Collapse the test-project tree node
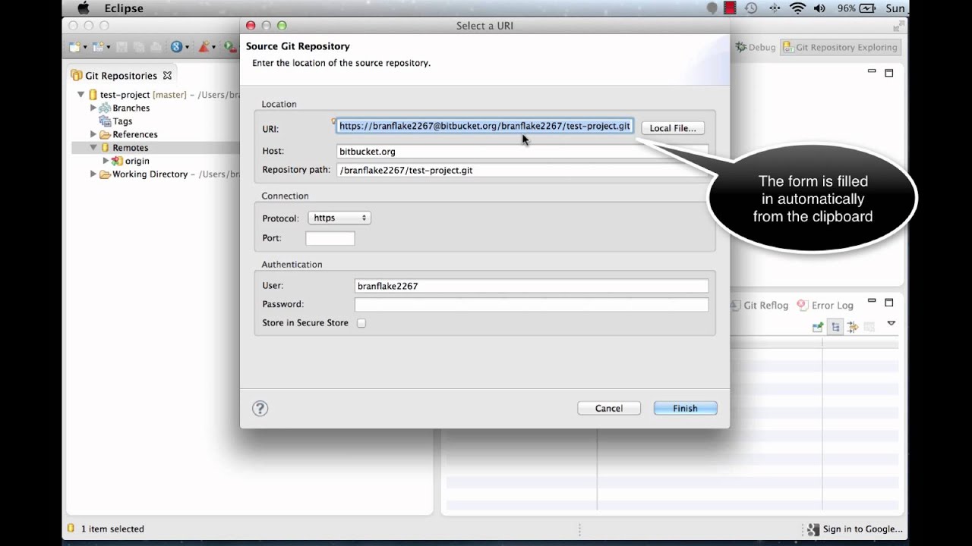 (80, 95)
